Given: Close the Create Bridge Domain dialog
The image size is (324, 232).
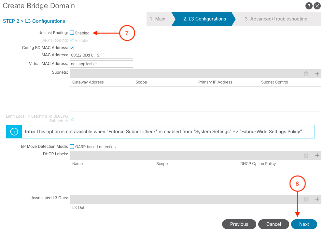Looking at the screenshot, I should [317, 6].
